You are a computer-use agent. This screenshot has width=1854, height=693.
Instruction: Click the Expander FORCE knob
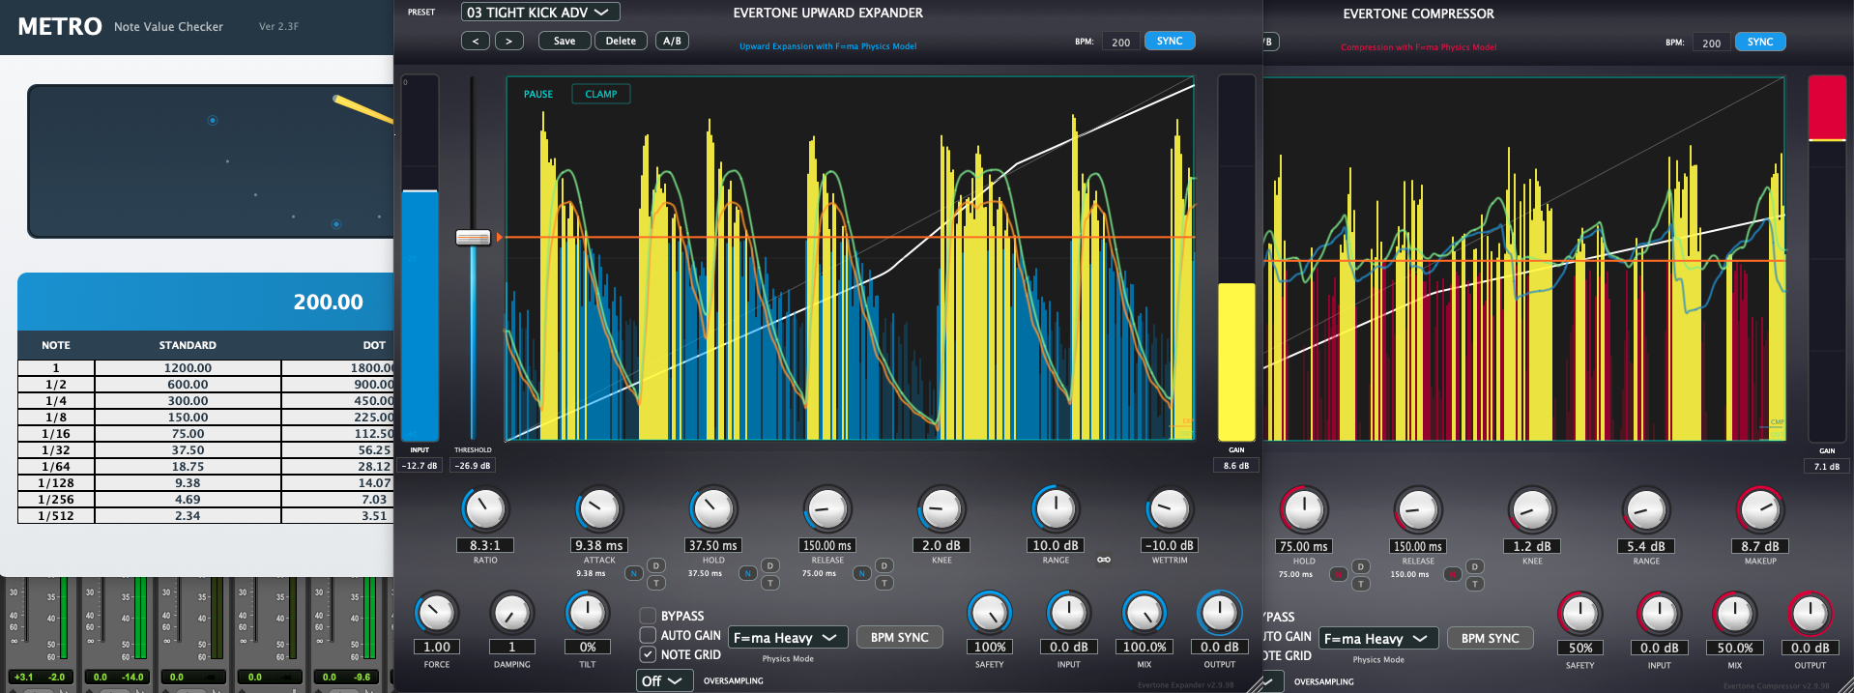point(437,613)
